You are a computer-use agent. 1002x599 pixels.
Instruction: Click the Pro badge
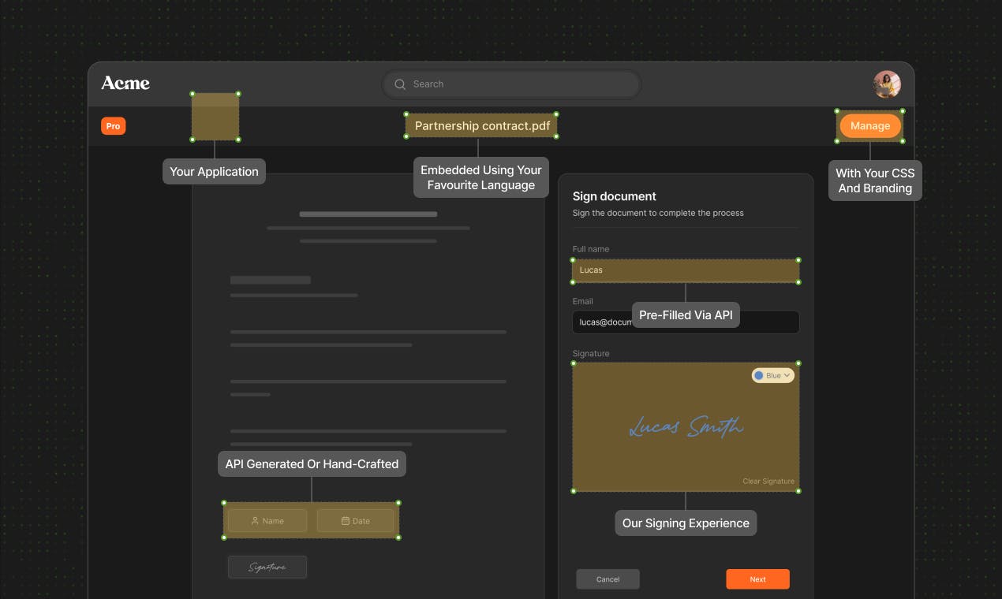113,126
